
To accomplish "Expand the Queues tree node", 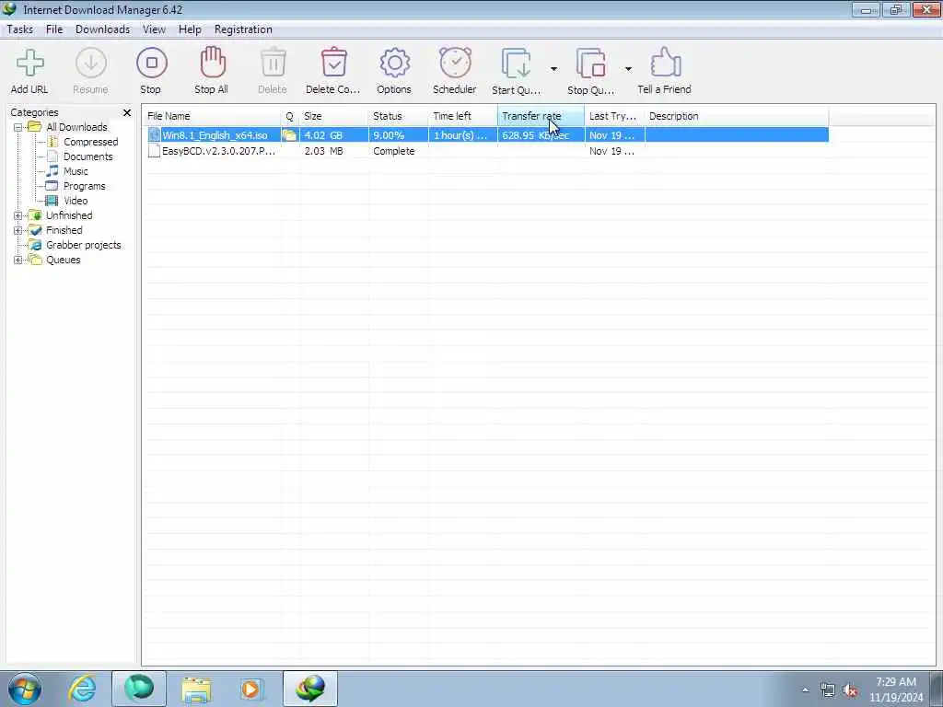I will click(x=18, y=260).
